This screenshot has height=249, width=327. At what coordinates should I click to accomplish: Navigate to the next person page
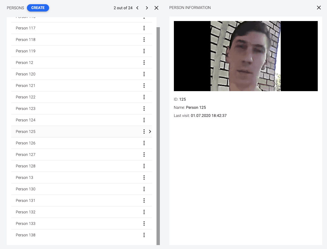pos(147,8)
